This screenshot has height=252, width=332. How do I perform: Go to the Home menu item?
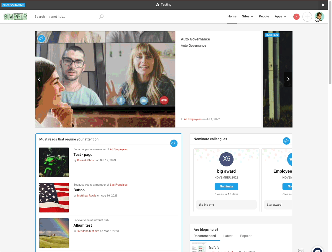[x=232, y=17]
